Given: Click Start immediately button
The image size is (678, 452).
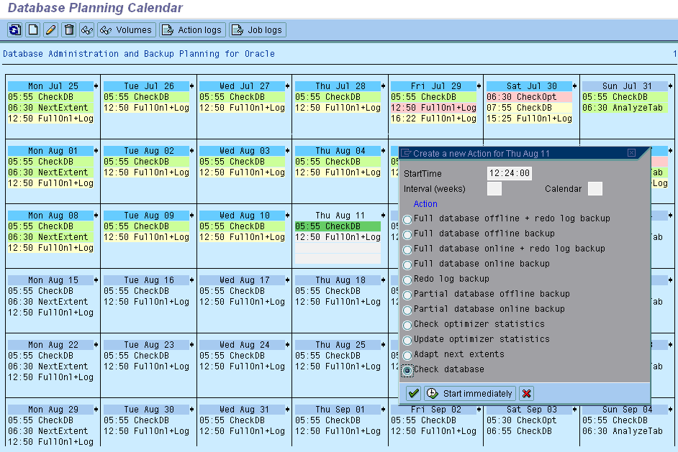Looking at the screenshot, I should point(470,393).
